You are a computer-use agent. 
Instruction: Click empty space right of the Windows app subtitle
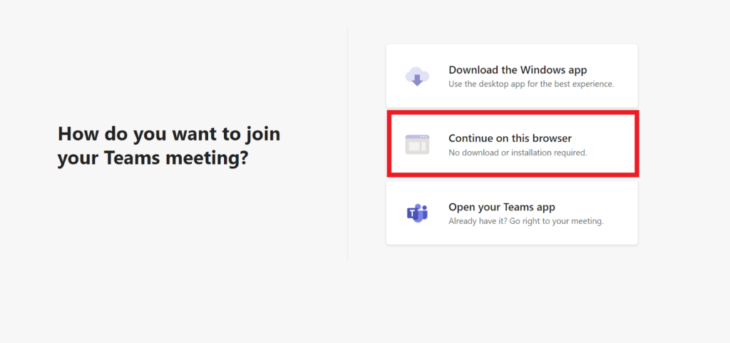[x=624, y=84]
